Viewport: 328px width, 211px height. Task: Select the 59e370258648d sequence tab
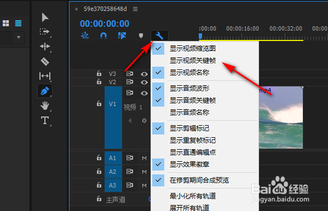click(x=105, y=9)
